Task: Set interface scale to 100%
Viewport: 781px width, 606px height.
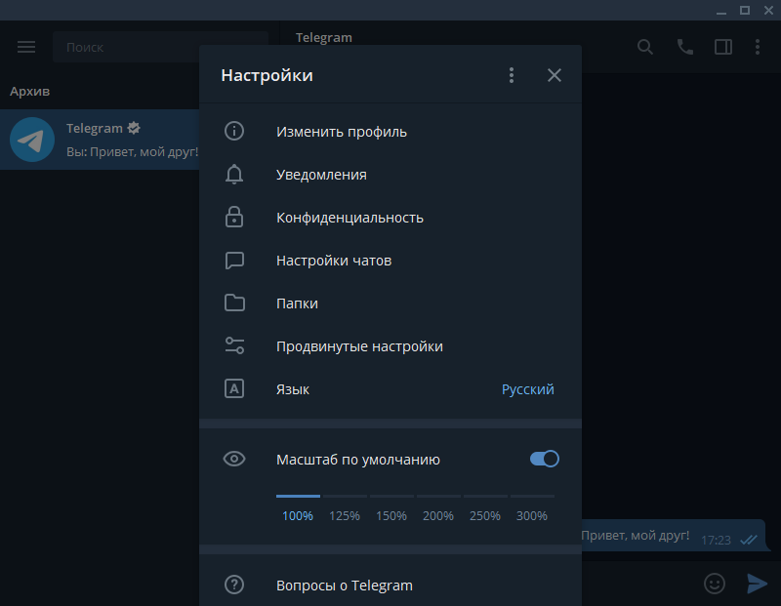Action: point(298,515)
